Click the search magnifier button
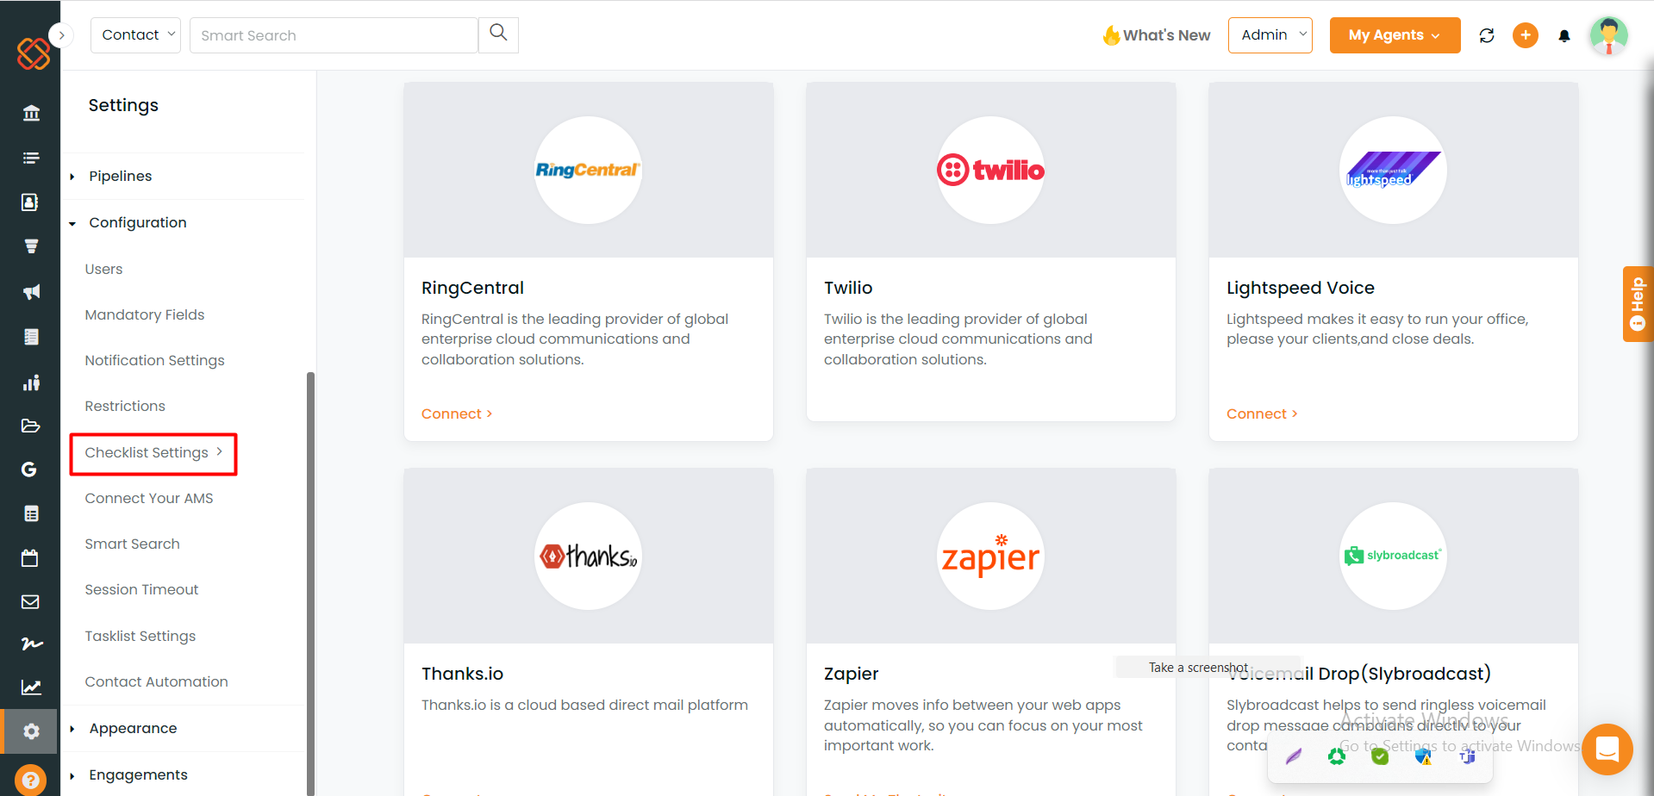The width and height of the screenshot is (1654, 796). coord(498,34)
